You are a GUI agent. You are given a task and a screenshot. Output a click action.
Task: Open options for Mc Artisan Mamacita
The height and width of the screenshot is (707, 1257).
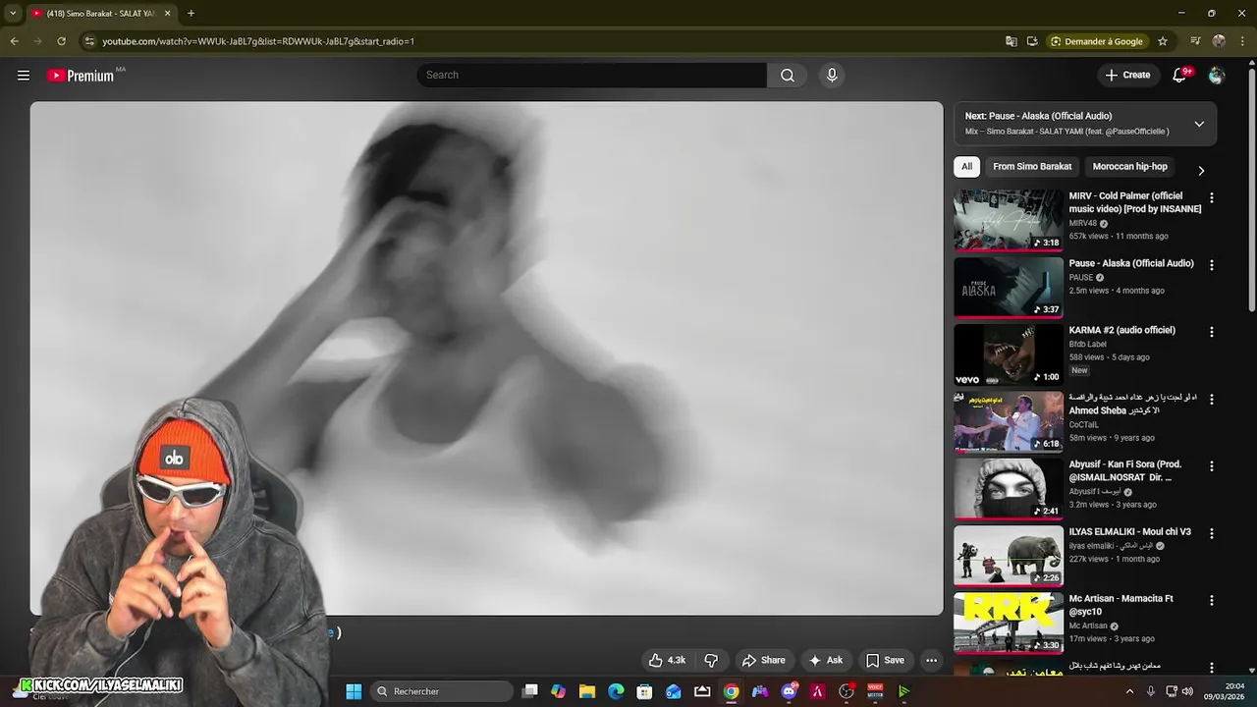(1212, 600)
